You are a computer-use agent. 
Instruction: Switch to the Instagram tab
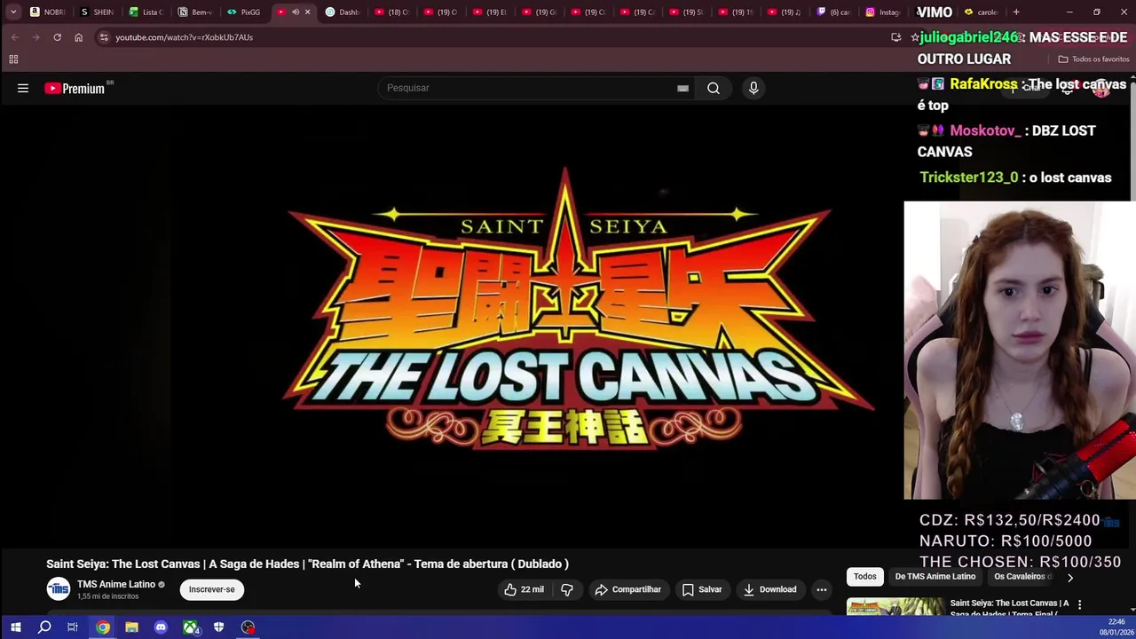tap(882, 12)
